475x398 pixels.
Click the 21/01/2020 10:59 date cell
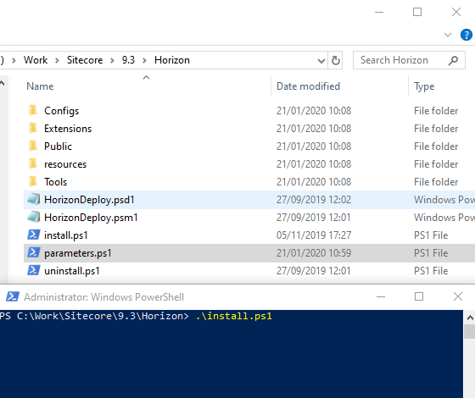point(314,253)
